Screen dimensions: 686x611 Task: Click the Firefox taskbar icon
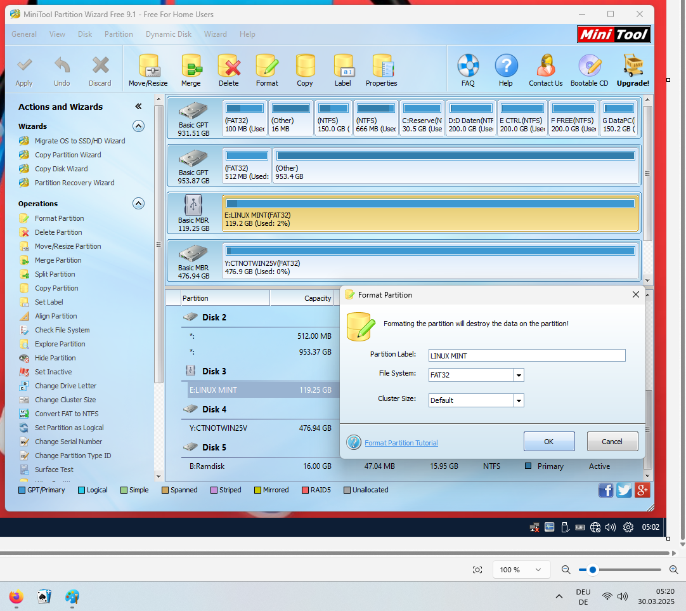16,596
